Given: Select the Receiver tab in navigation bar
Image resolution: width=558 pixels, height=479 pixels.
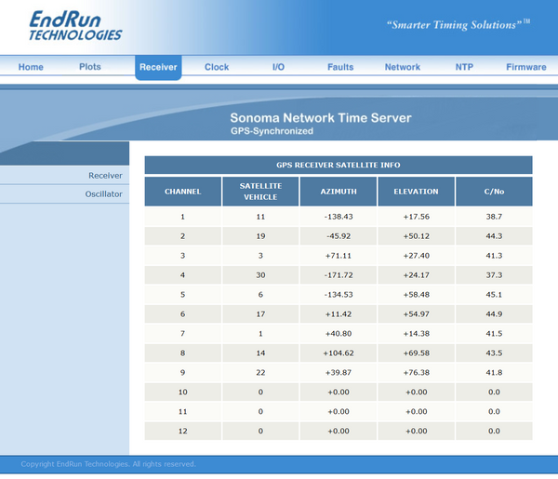Looking at the screenshot, I should point(158,67).
